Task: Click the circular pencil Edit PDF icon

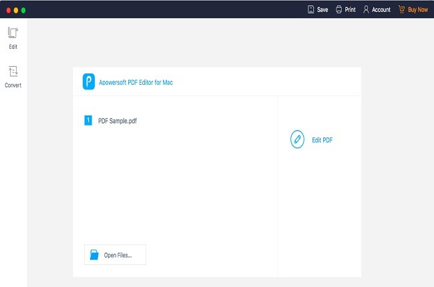Action: (297, 139)
